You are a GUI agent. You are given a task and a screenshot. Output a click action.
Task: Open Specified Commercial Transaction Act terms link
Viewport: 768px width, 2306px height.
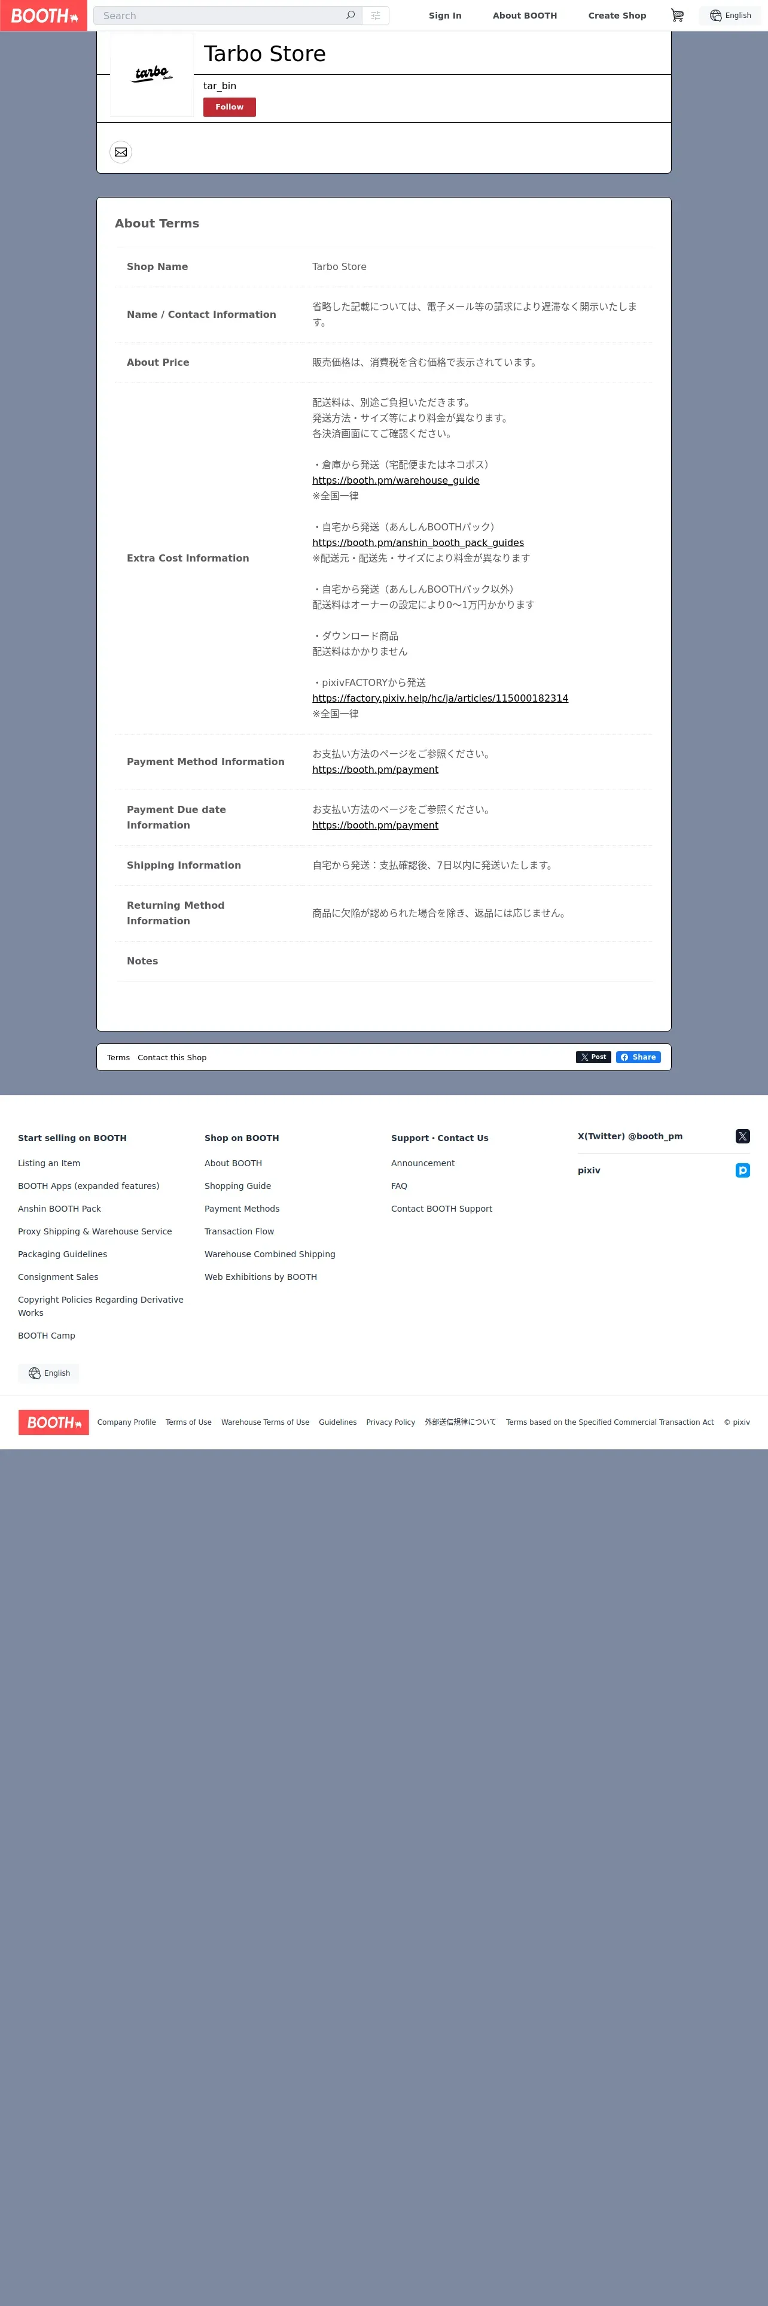tap(609, 1422)
